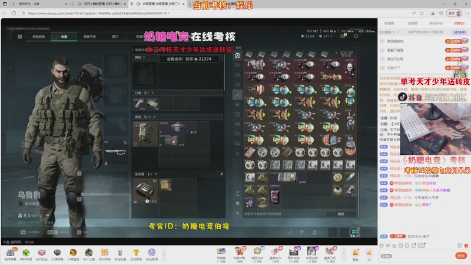
Task: Click the game settings gear icon
Action: pyautogui.click(x=356, y=36)
